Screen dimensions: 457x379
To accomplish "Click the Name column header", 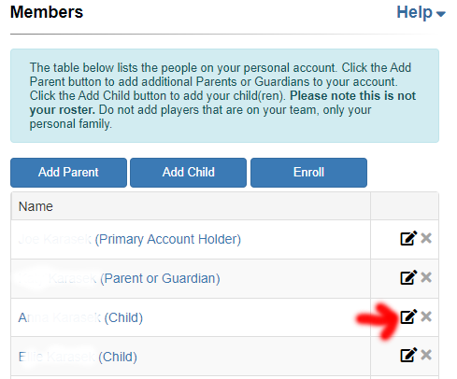I will (x=36, y=206).
